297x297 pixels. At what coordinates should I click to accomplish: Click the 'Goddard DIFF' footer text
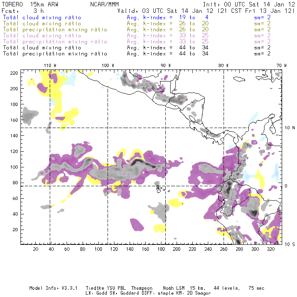(136, 293)
